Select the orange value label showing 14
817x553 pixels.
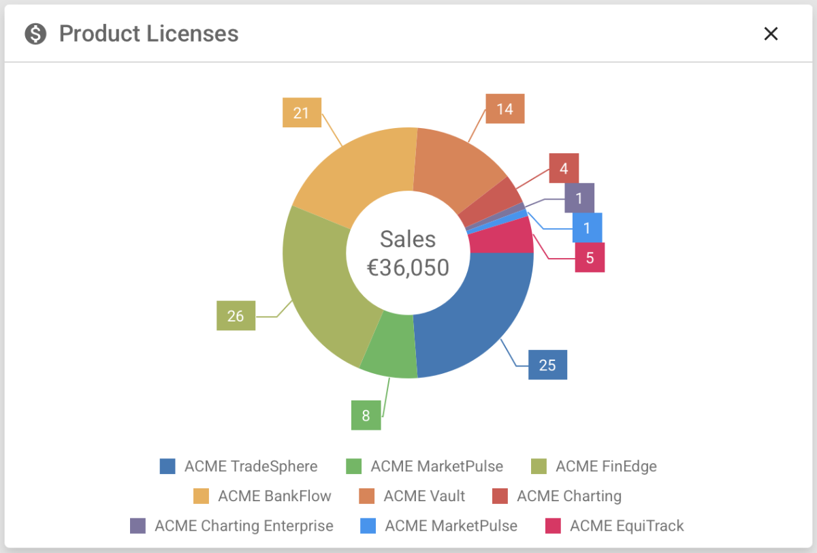pyautogui.click(x=504, y=109)
